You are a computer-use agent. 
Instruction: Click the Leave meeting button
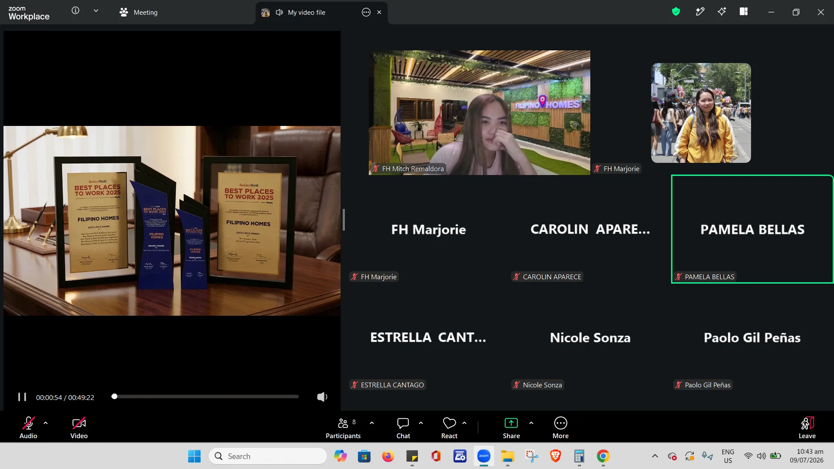807,427
